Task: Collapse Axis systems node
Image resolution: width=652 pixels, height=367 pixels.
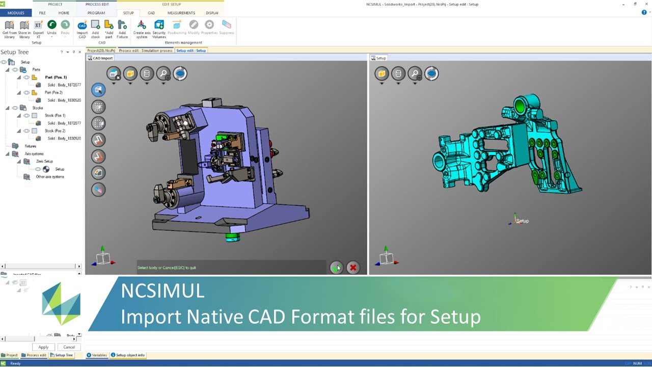Action: pyautogui.click(x=8, y=154)
